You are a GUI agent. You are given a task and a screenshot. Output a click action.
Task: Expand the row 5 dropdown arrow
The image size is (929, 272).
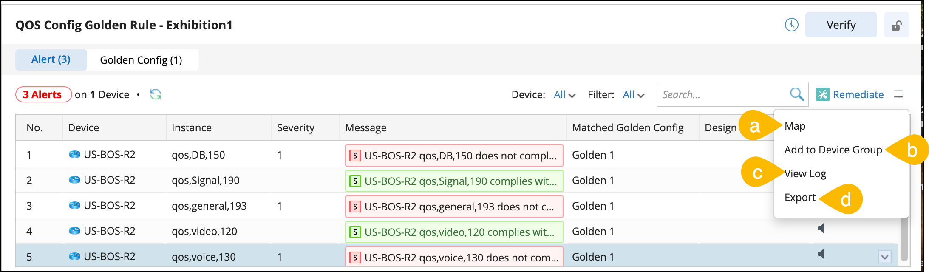[x=884, y=257]
